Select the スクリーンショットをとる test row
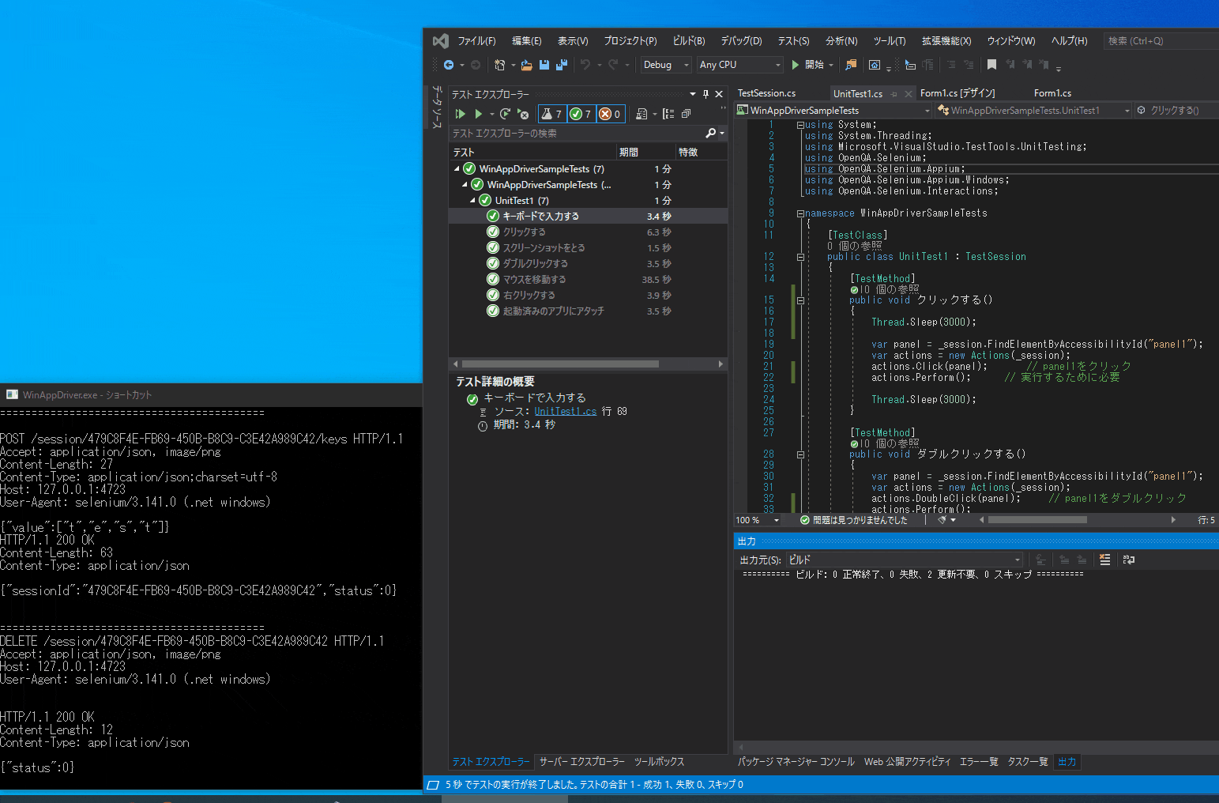Image resolution: width=1219 pixels, height=803 pixels. 588,248
